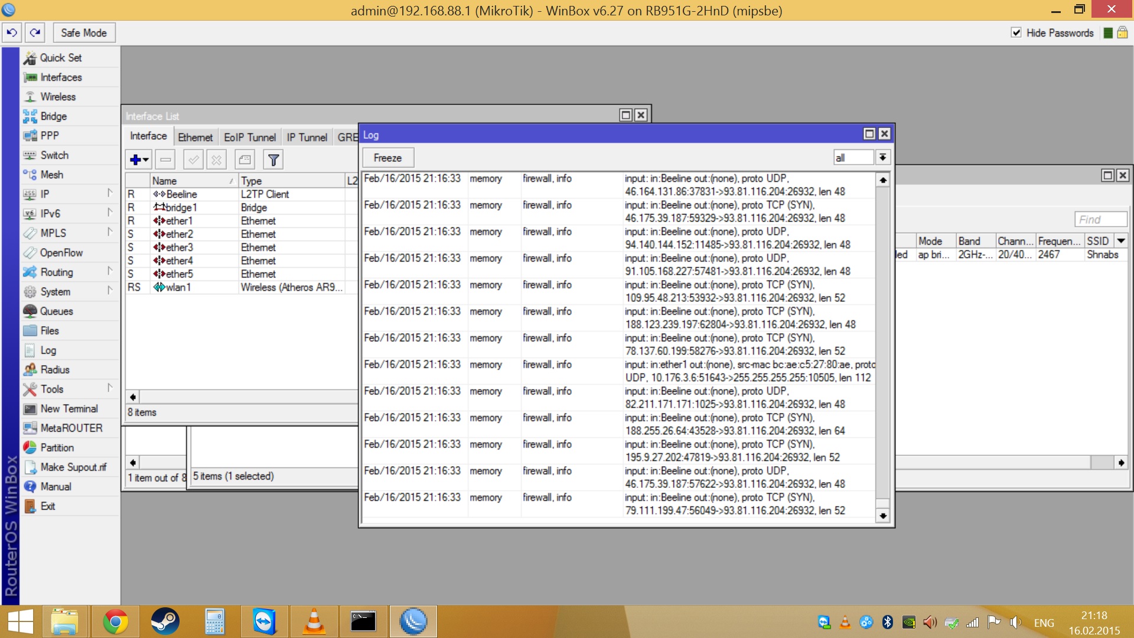The image size is (1134, 638).
Task: Click the Band column header
Action: 975,241
